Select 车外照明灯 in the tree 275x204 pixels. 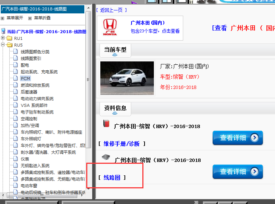coord(31,139)
